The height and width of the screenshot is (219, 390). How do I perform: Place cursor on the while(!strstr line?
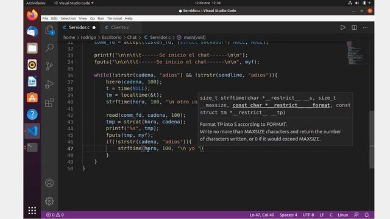(x=185, y=75)
